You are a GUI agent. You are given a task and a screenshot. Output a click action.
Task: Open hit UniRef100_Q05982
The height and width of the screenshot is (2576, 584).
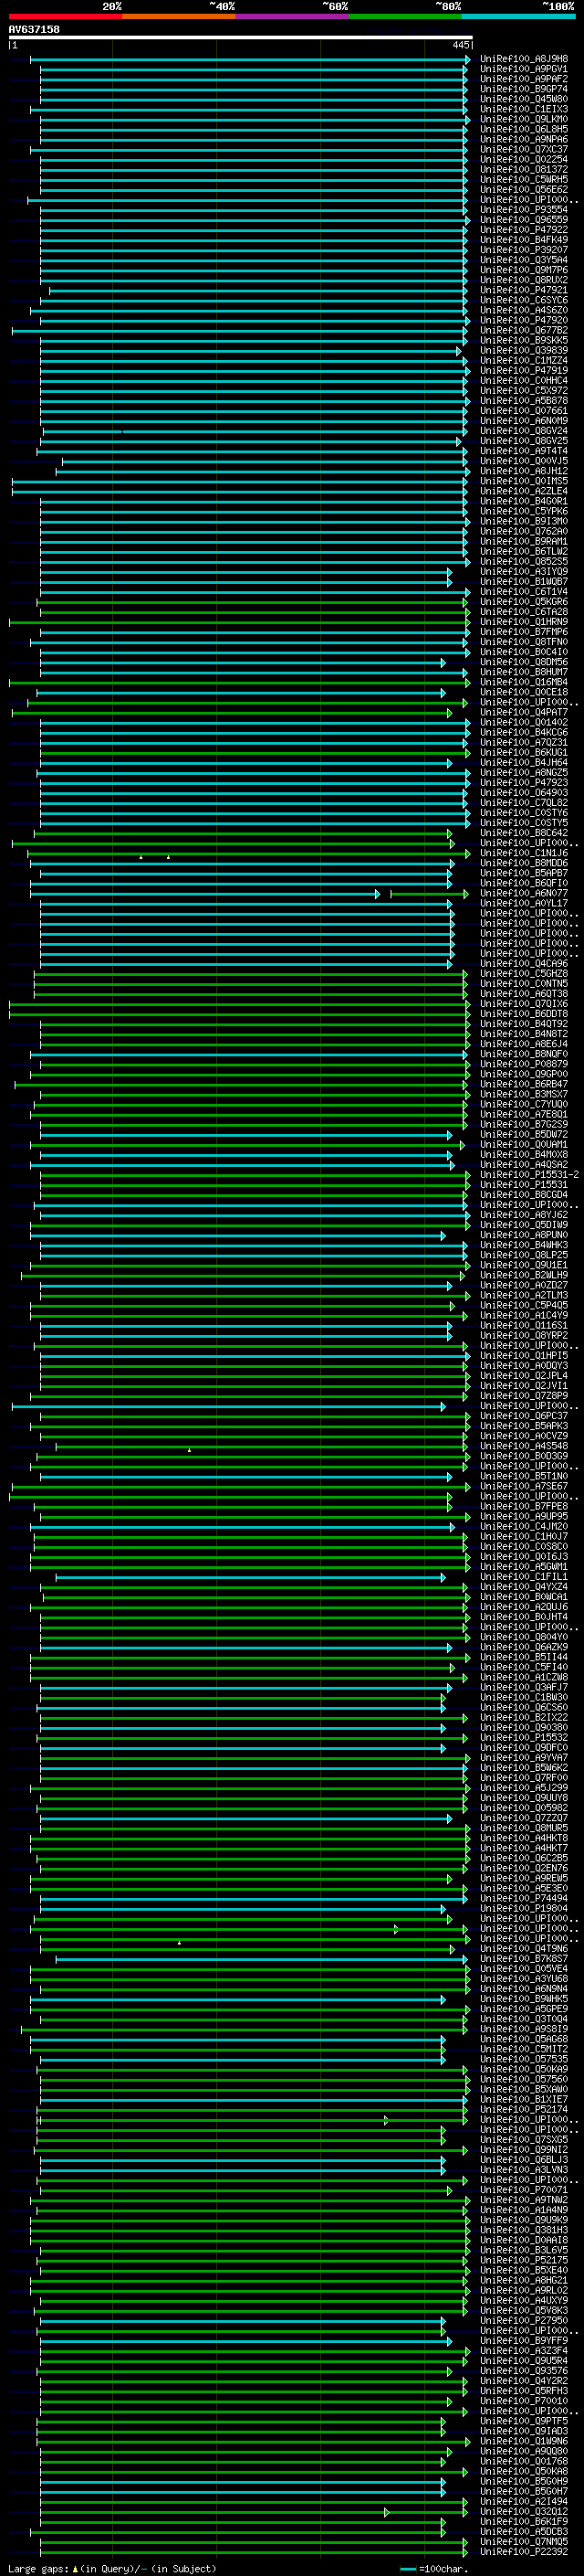[524, 1808]
